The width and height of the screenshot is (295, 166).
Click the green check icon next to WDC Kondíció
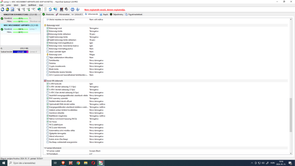(x=2, y=29)
